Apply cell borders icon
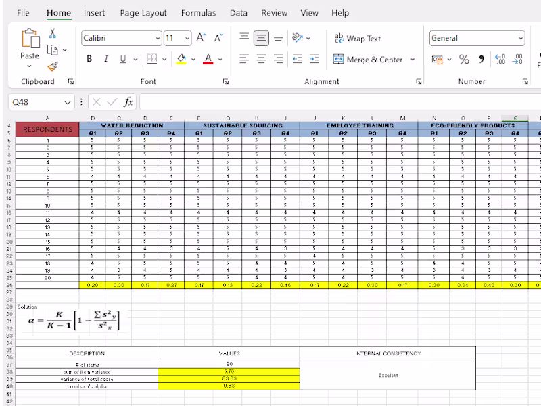Viewport: 541px width, 406px height. point(151,59)
